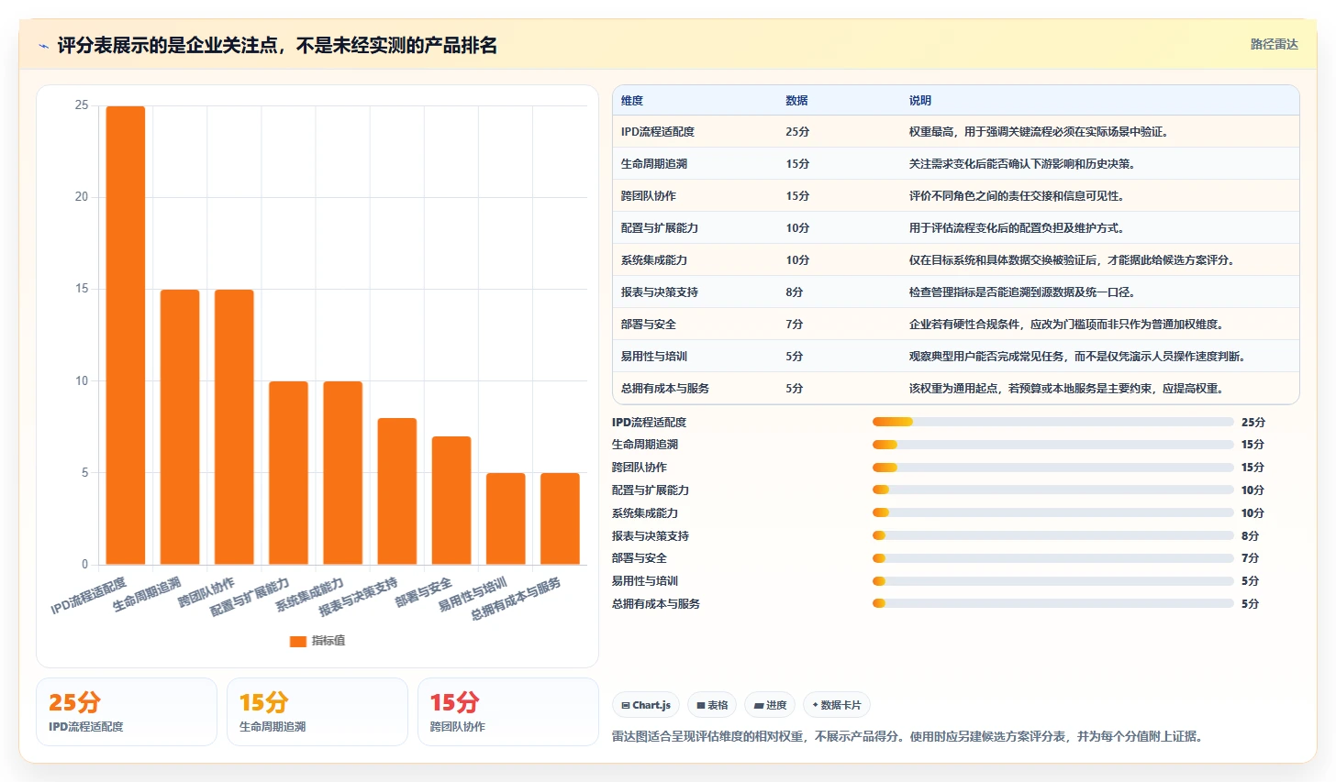Click the 易用性与培训 bar in the chart
The width and height of the screenshot is (1336, 782).
pos(506,519)
